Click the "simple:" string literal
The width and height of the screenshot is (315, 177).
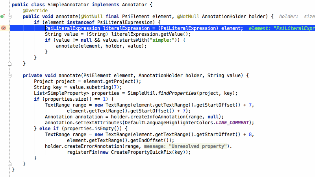pos(162,40)
